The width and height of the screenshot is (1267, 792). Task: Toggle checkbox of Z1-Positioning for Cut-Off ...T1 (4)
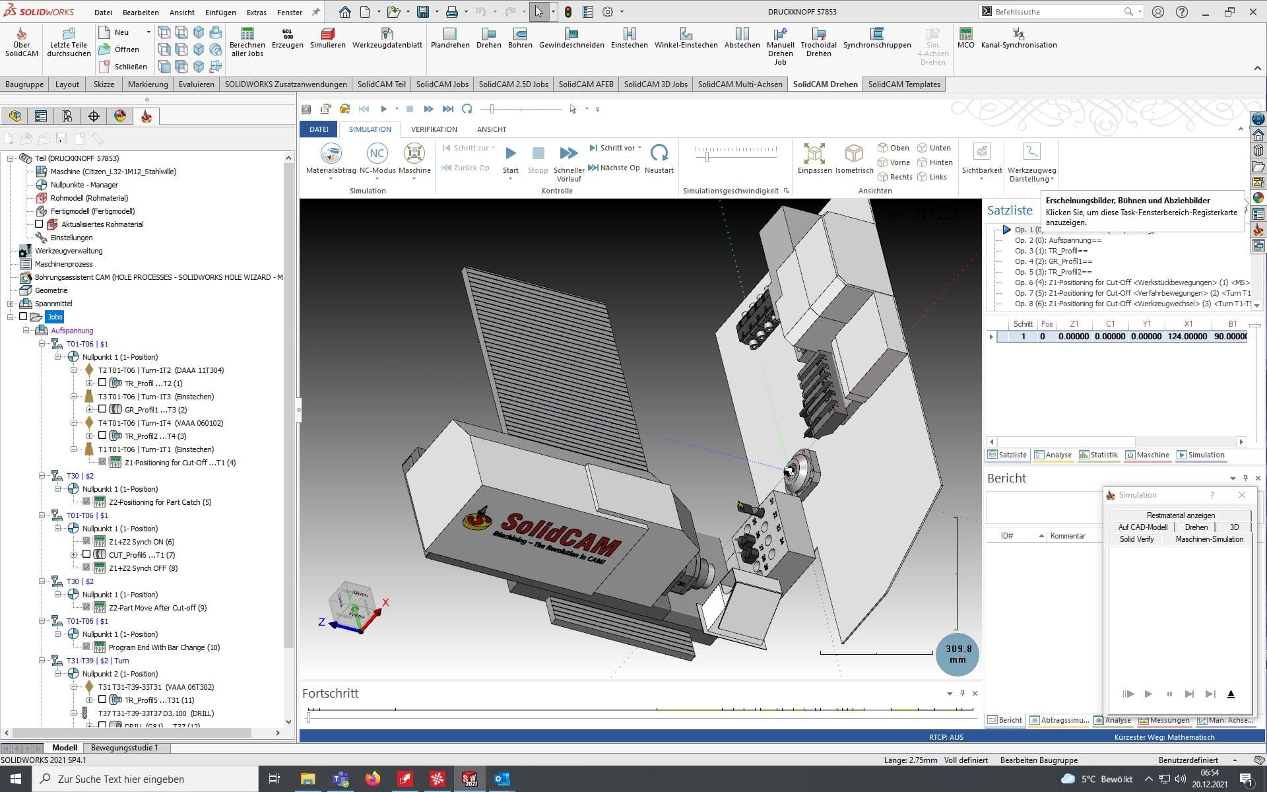click(102, 462)
